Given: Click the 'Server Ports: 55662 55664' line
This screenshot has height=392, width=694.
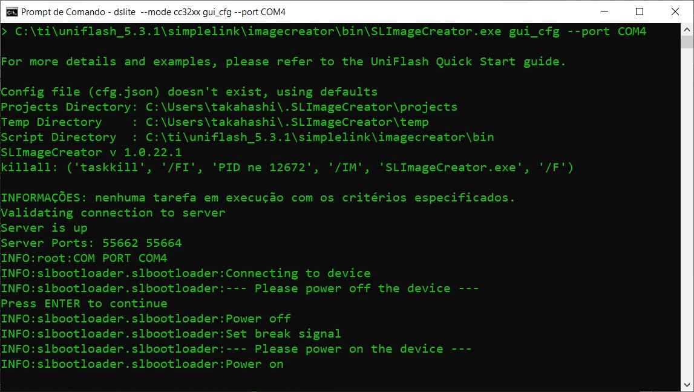Looking at the screenshot, I should [x=91, y=243].
